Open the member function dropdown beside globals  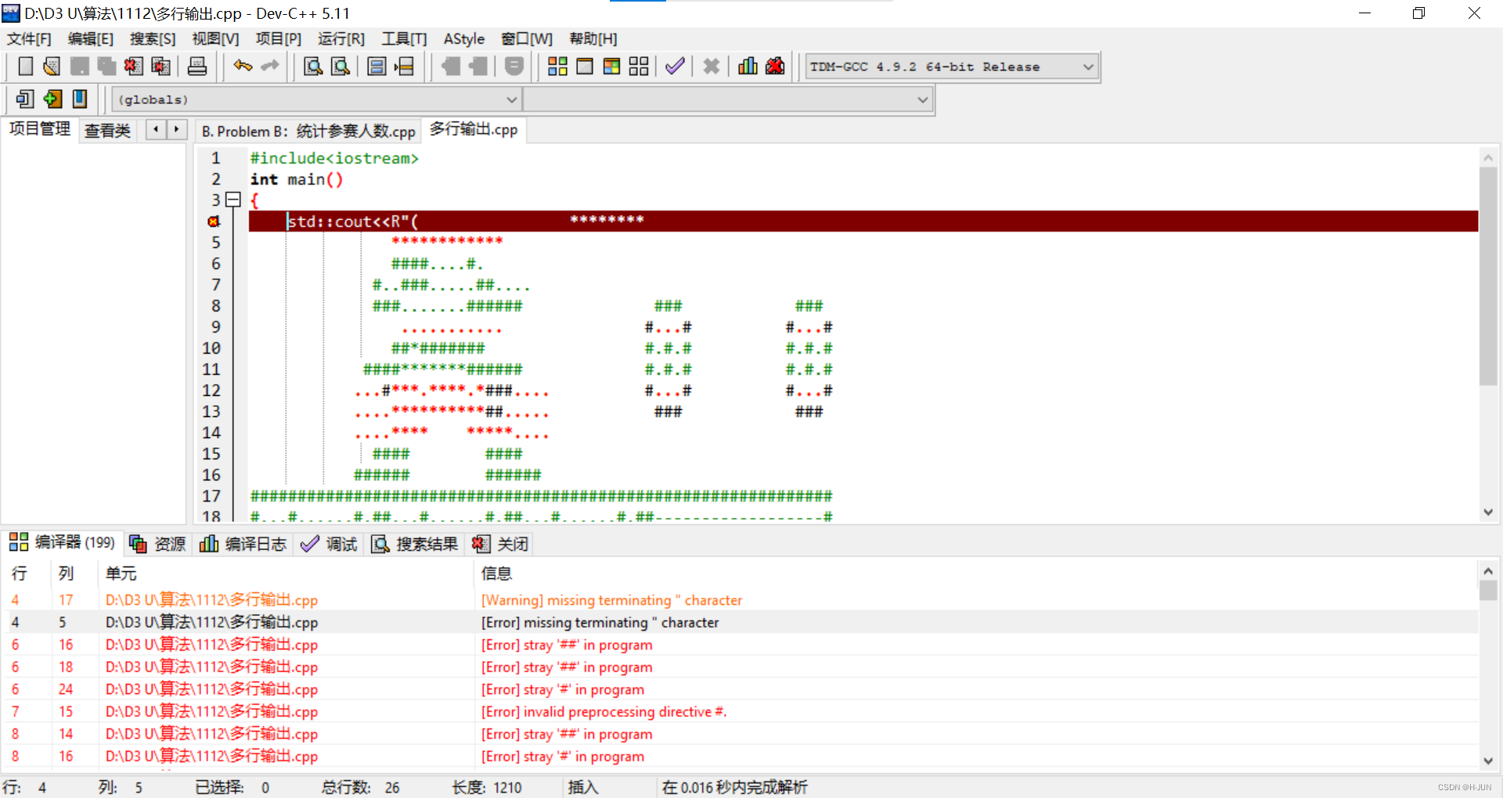point(922,99)
